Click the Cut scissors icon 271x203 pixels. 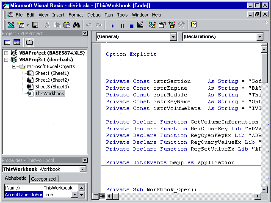click(47, 25)
